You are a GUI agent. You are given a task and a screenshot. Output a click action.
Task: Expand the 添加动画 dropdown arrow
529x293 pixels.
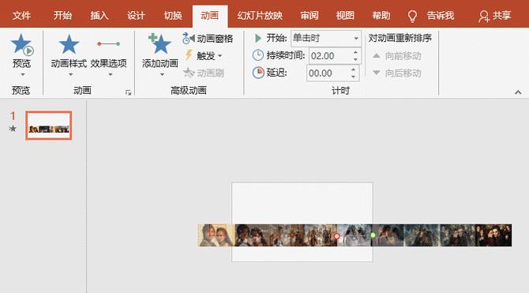pyautogui.click(x=162, y=74)
